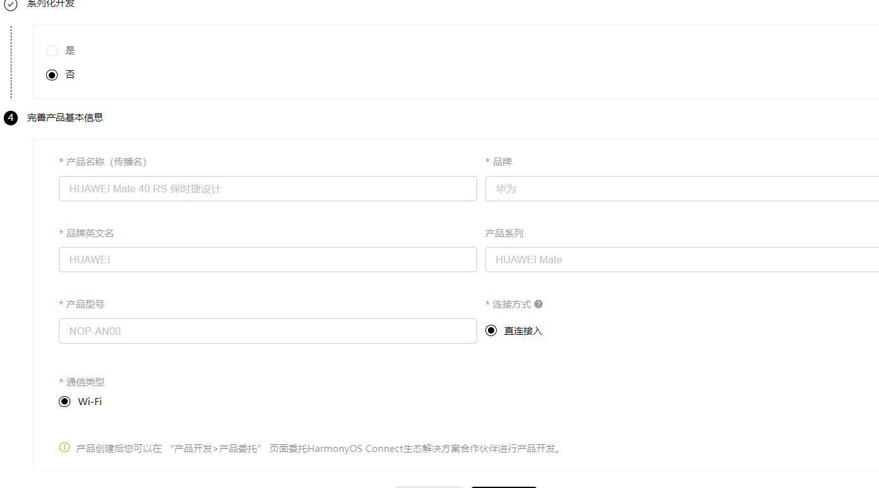Focus the 产品型号 input field
The width and height of the screenshot is (879, 488).
pos(268,331)
